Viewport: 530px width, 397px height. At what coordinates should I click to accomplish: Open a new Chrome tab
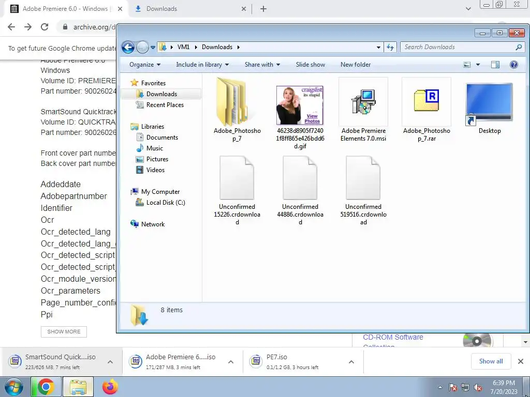[263, 9]
